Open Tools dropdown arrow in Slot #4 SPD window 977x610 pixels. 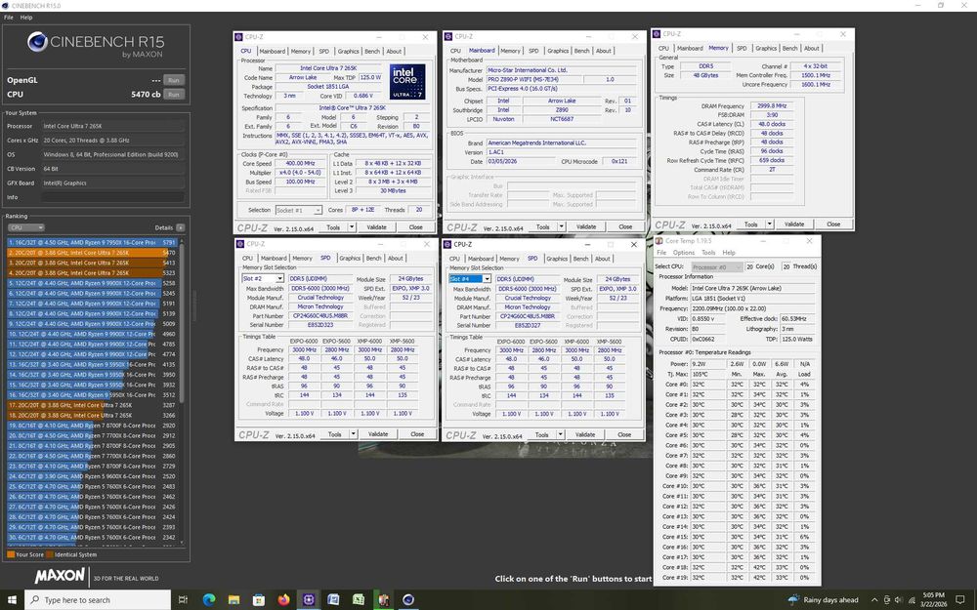(x=561, y=434)
